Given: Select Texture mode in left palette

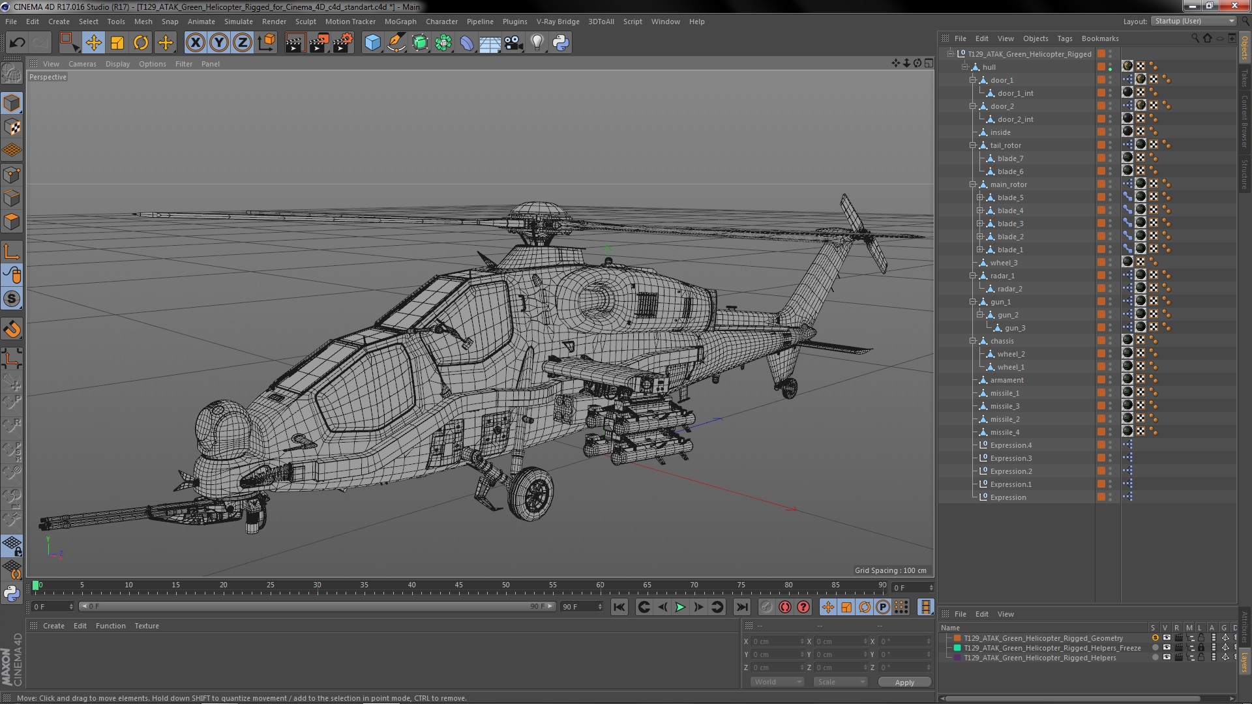Looking at the screenshot, I should [12, 126].
